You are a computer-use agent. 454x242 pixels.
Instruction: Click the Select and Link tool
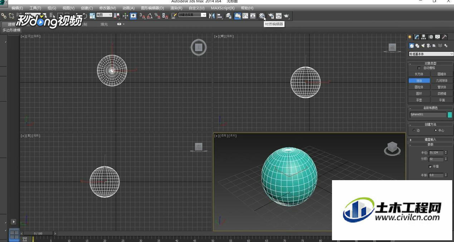click(4, 16)
